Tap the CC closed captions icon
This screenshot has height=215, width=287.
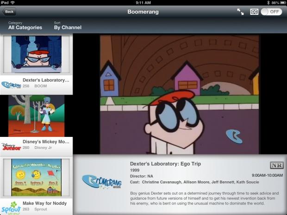tap(254, 12)
